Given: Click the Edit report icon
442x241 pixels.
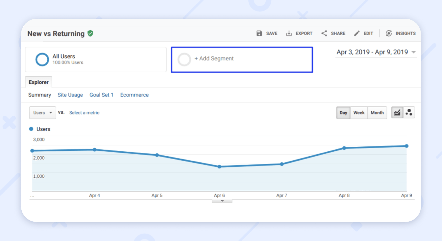Looking at the screenshot, I should 356,33.
